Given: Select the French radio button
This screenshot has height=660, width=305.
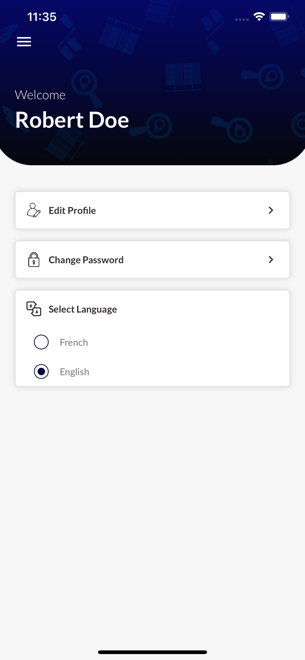Looking at the screenshot, I should (x=41, y=342).
